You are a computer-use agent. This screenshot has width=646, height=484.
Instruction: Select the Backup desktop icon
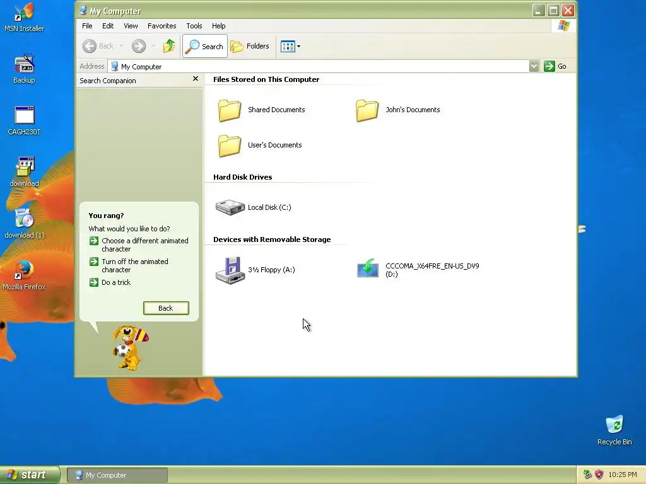coord(24,69)
